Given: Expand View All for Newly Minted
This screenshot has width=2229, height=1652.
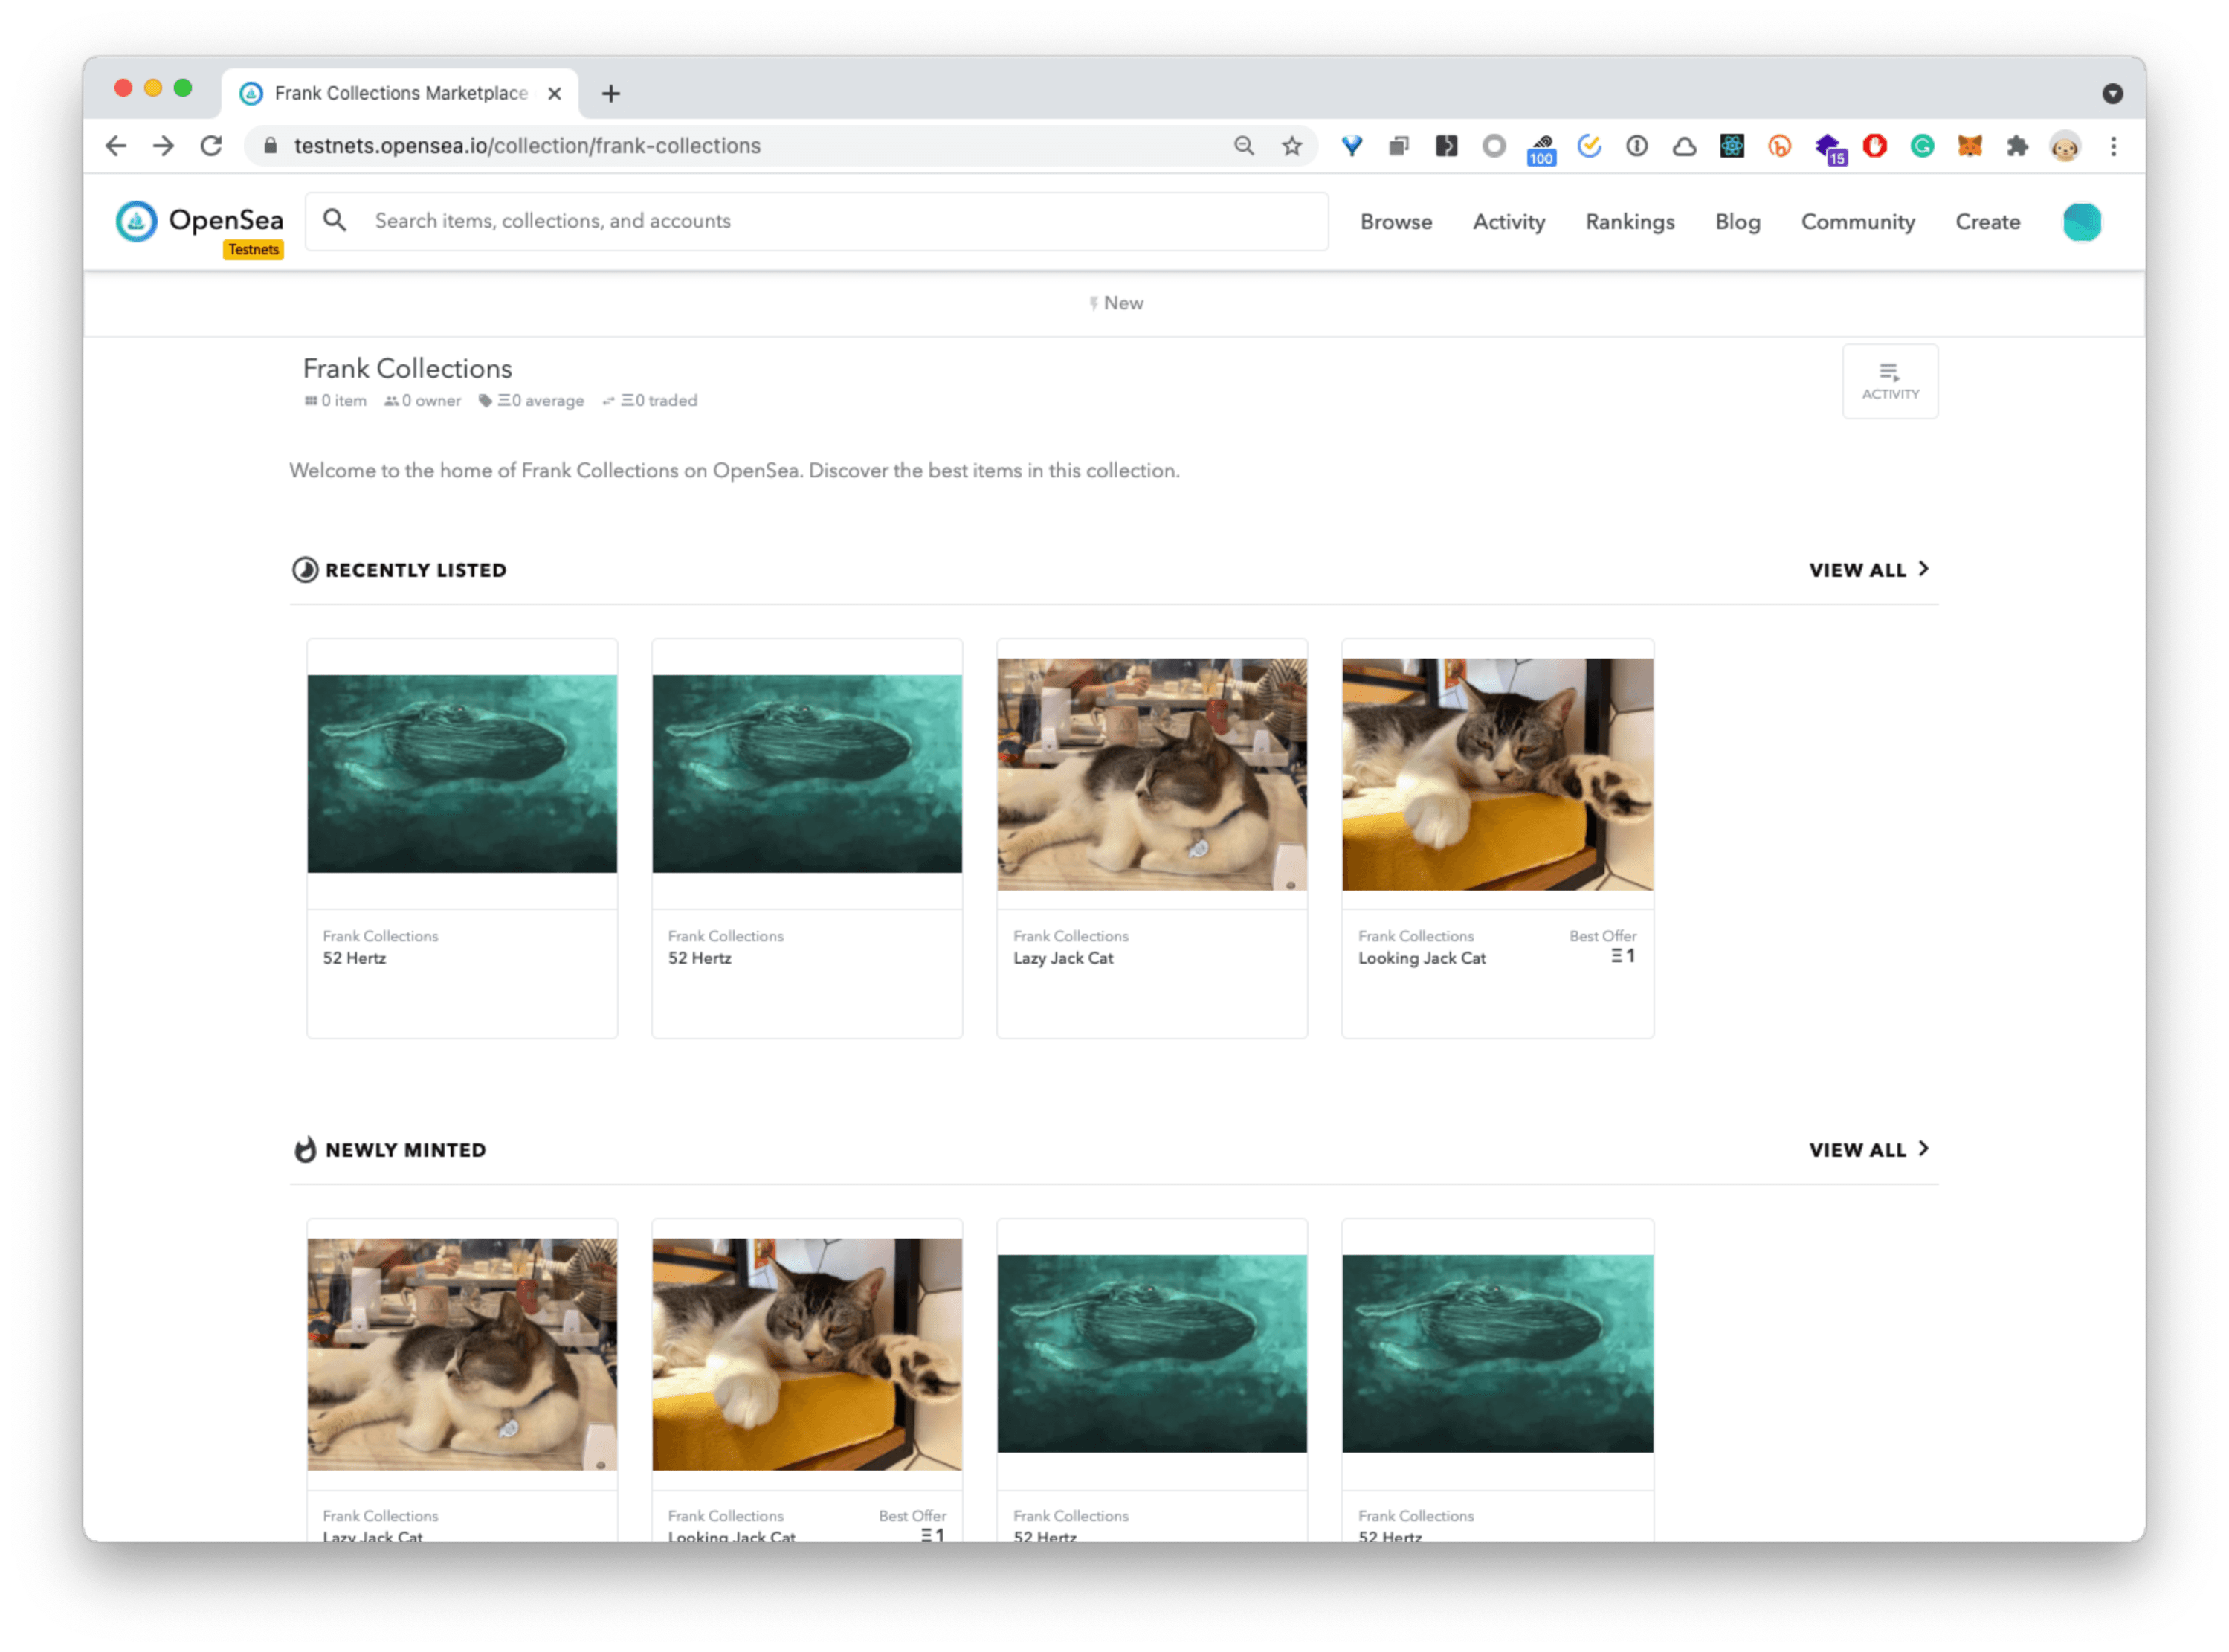Looking at the screenshot, I should coord(1868,1150).
